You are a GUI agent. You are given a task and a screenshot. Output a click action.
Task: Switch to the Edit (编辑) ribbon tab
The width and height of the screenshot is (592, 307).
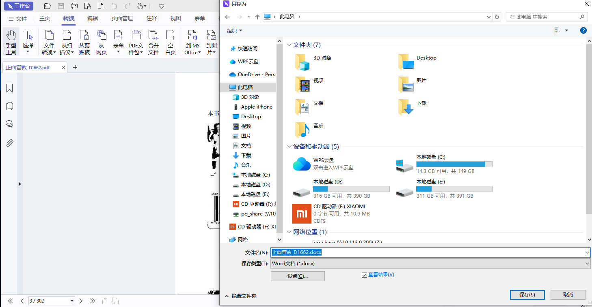[x=93, y=18]
